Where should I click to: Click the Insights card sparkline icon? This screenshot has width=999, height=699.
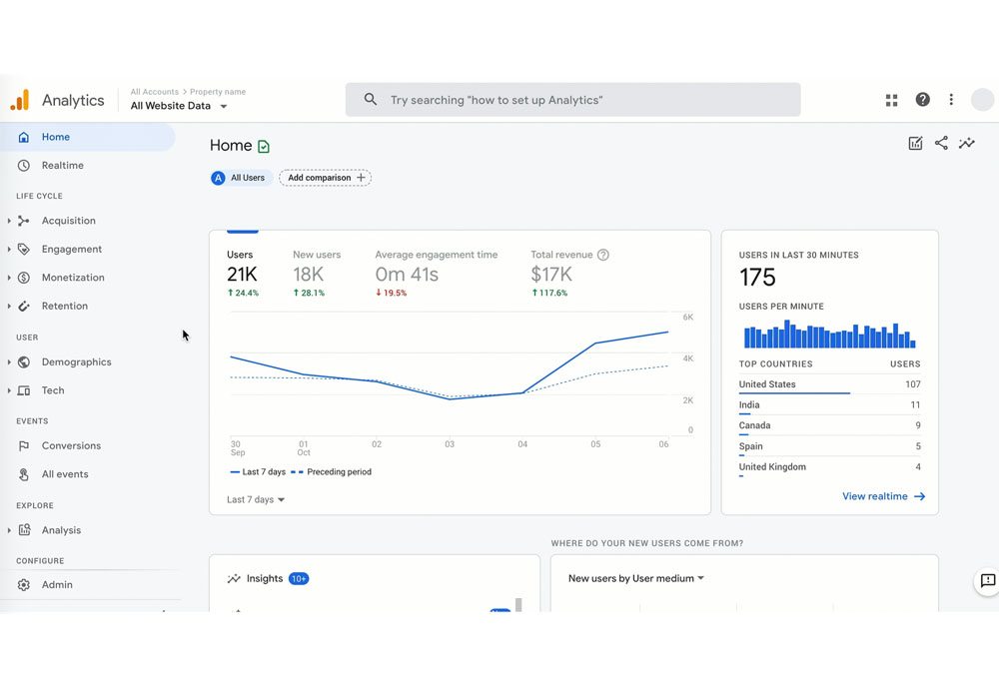tap(234, 579)
